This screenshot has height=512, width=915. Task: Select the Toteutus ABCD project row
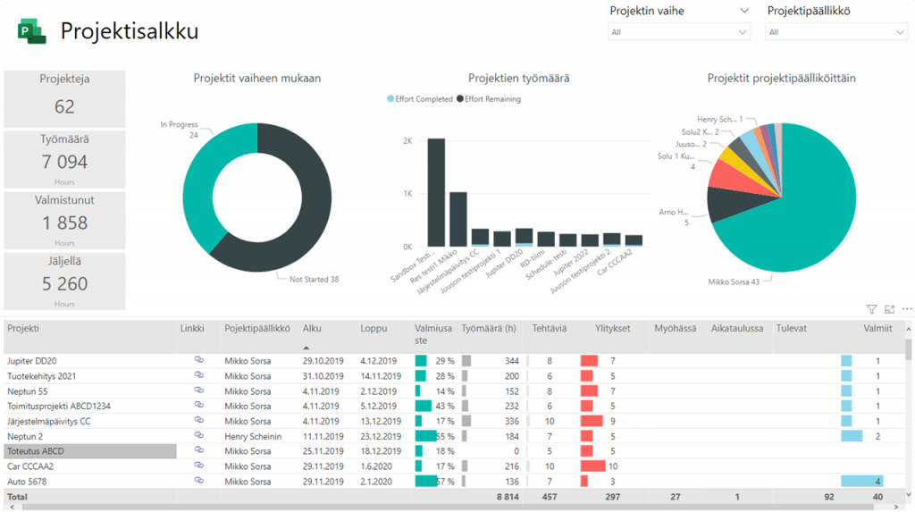(89, 451)
